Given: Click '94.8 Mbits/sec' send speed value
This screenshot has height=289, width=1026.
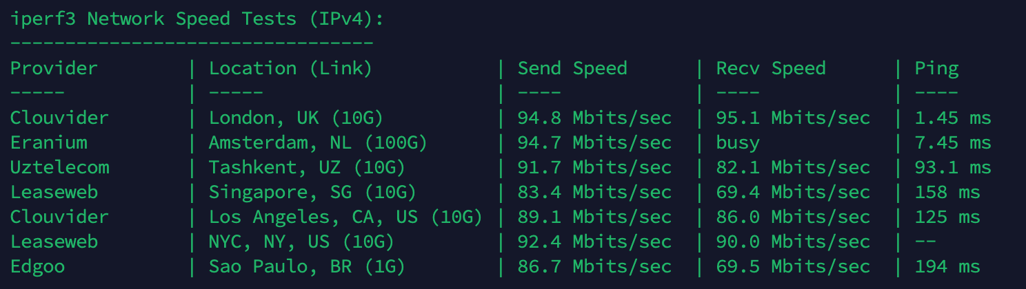Looking at the screenshot, I should 594,118.
